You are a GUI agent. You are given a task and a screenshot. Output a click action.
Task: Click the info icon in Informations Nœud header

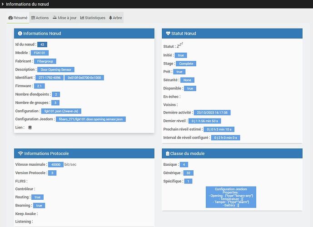pos(20,33)
